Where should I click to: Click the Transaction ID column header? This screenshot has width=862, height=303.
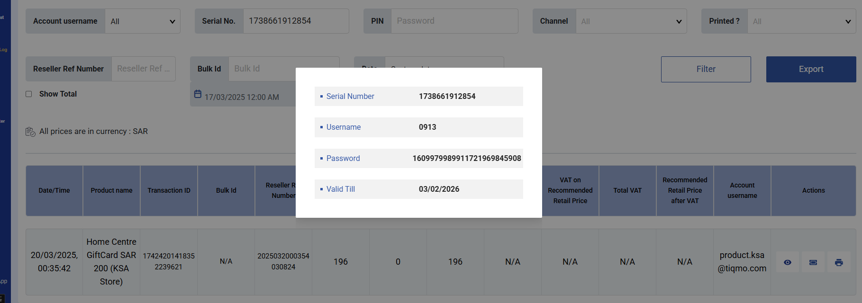point(169,190)
